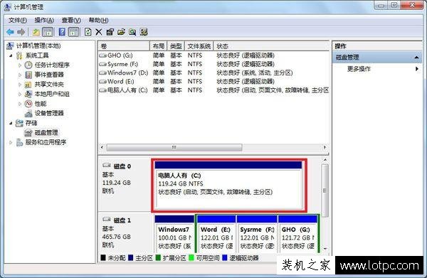Expand the 事件查看器 node arrow
Viewport: 427px width, 278px height.
[x=20, y=75]
